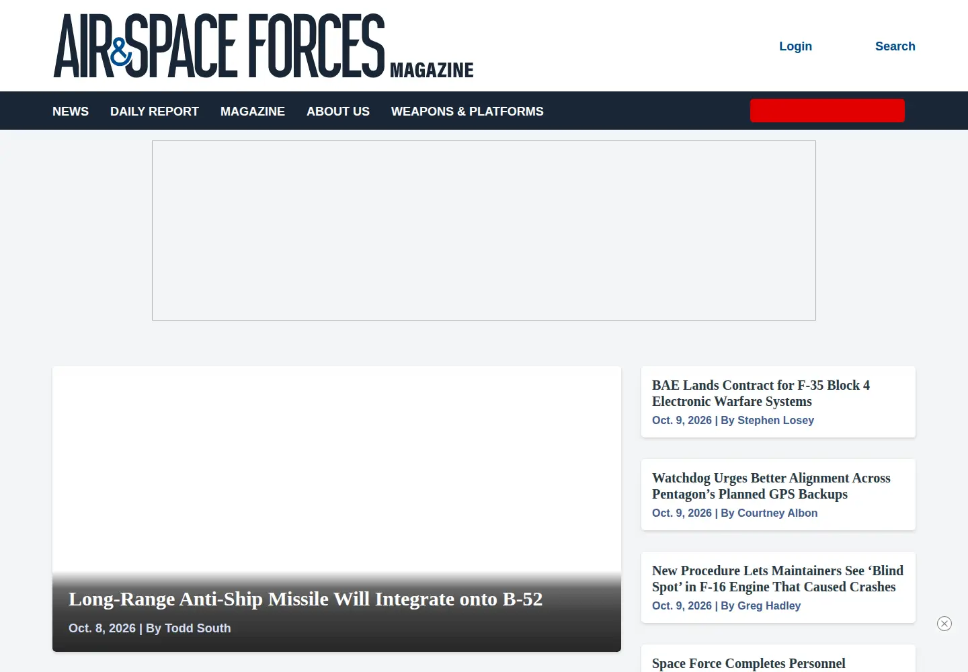968x672 pixels.
Task: Open author Stephen Losey's link
Action: coord(776,420)
